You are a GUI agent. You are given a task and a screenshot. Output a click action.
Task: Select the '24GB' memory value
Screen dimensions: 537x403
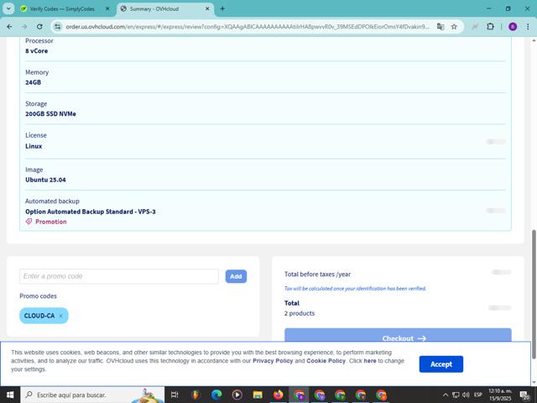click(x=34, y=82)
